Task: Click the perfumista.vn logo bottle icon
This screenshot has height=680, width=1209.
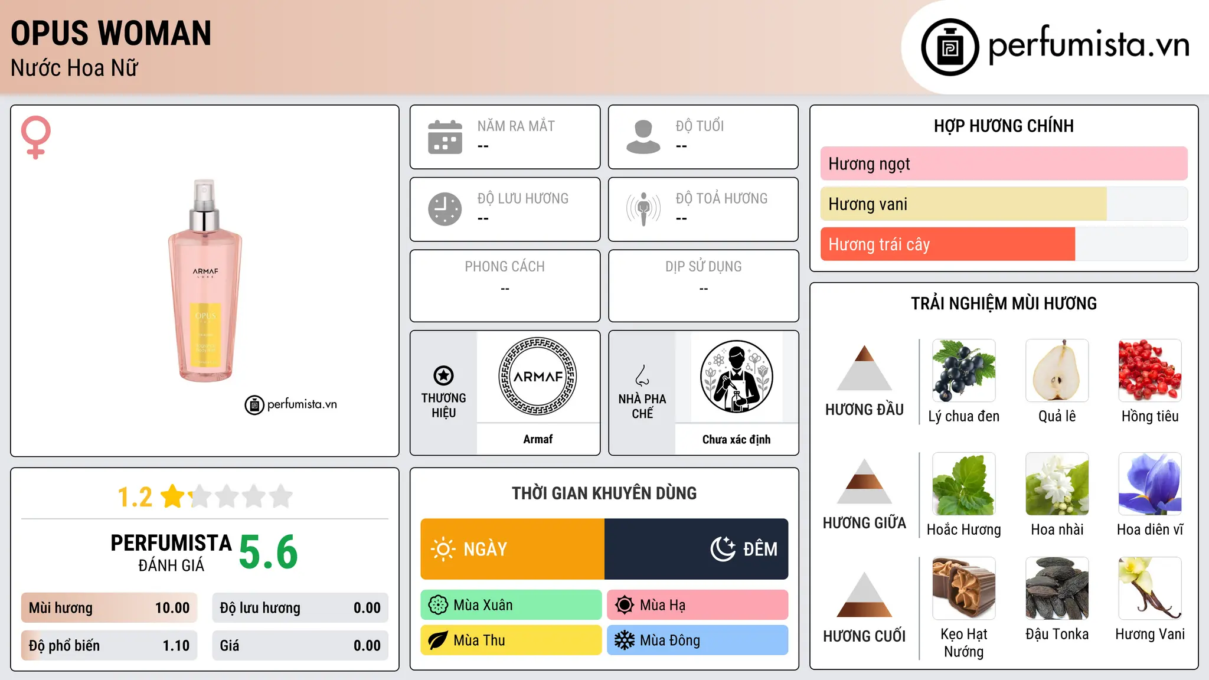Action: 950,47
